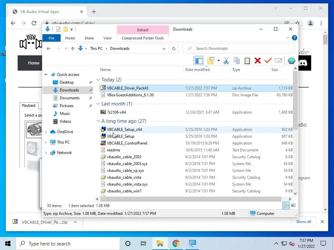Open the File ribbon tab

pyautogui.click(x=52, y=38)
